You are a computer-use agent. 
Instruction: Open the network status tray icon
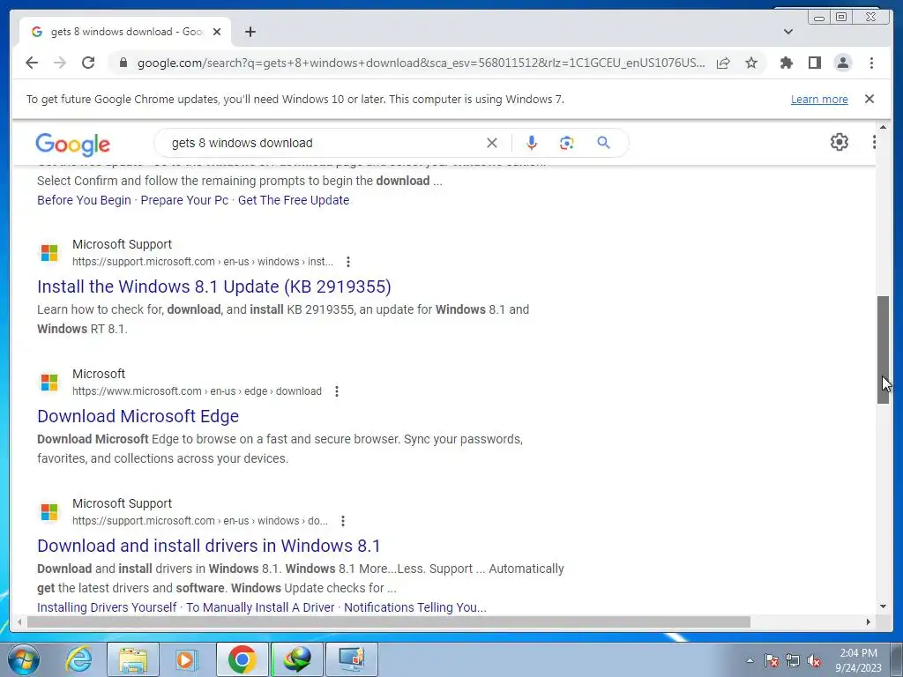(793, 660)
